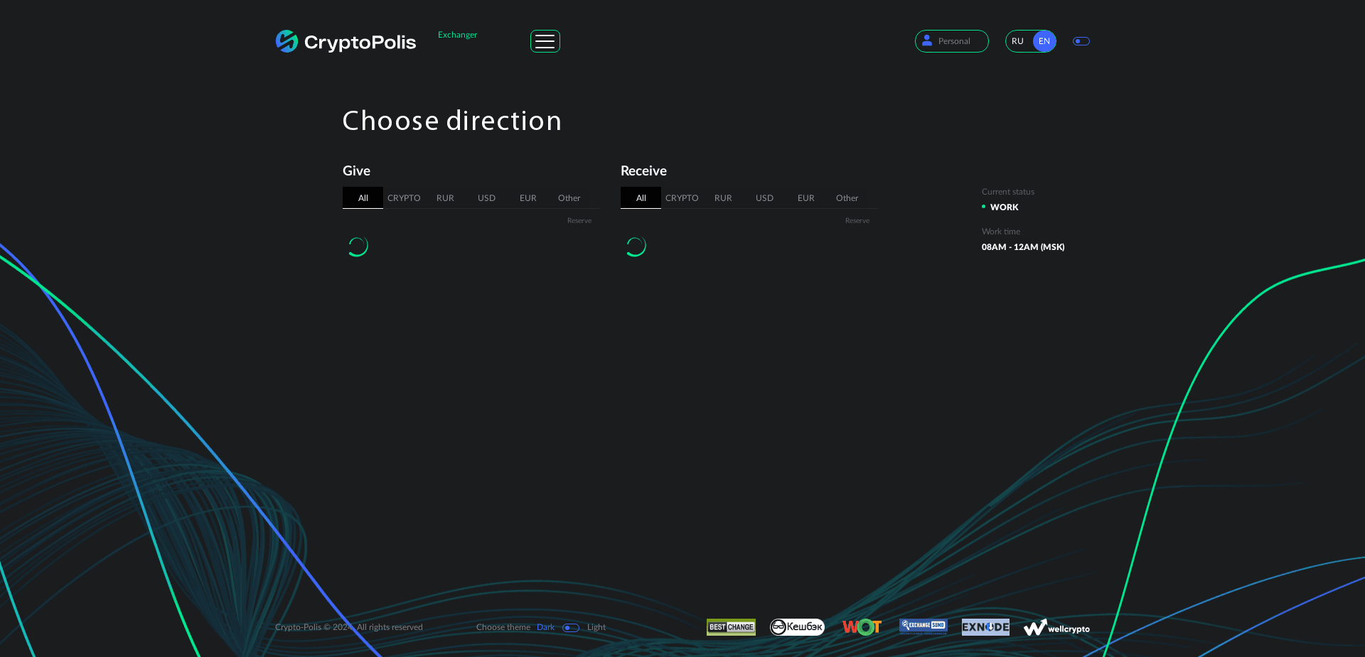Screen dimensions: 1365x657
Task: Open the Personal account button
Action: tap(951, 41)
